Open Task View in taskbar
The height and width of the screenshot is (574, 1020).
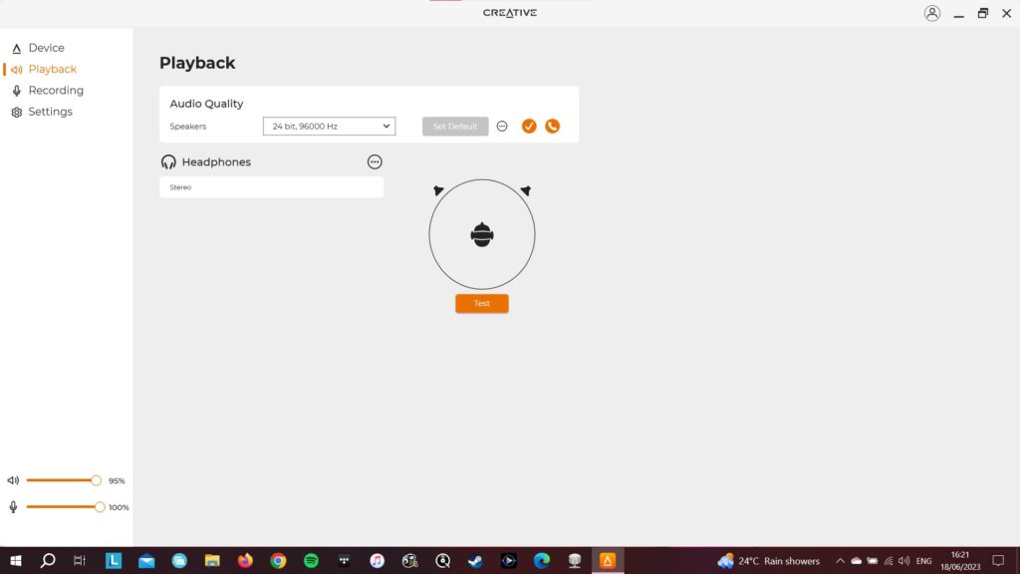pos(80,560)
